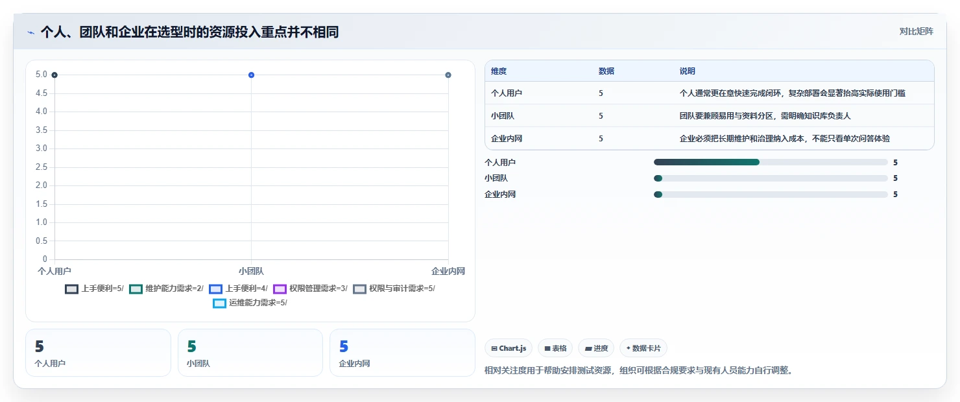The height and width of the screenshot is (402, 960).
Task: Click the description starting 团队要兼顾易用与资料分区
Action: tap(765, 116)
